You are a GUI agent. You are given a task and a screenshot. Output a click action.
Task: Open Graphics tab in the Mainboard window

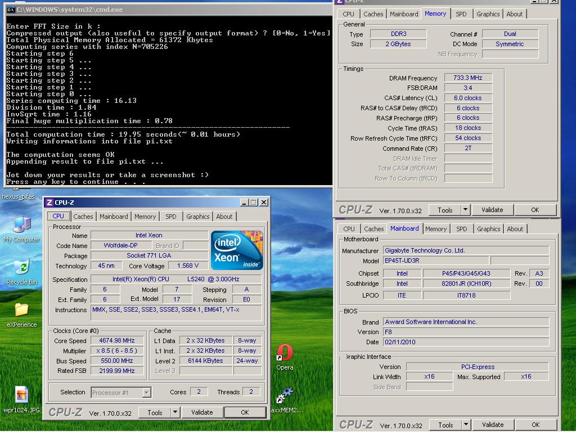click(489, 229)
